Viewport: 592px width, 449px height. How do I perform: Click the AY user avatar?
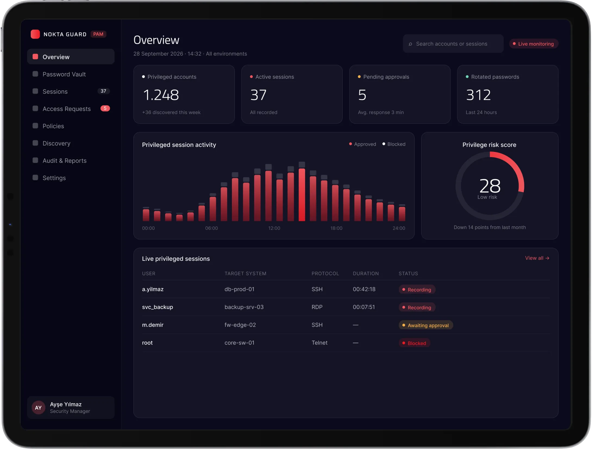pos(38,408)
